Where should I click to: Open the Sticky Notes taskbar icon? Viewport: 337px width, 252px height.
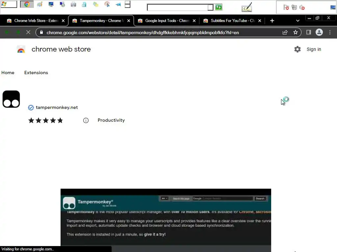pyautogui.click(x=96, y=4)
